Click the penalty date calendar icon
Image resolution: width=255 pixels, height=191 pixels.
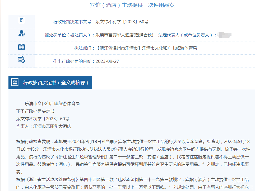coord(21,59)
